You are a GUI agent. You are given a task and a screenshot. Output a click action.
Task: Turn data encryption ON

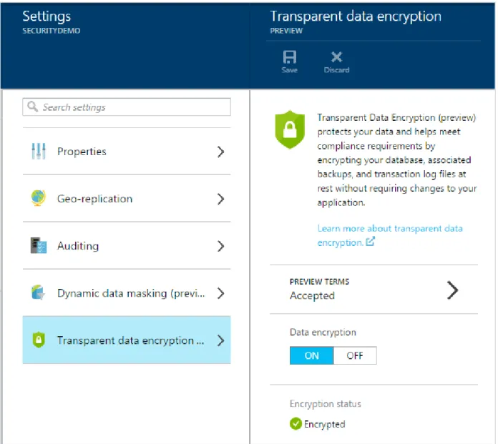click(311, 355)
